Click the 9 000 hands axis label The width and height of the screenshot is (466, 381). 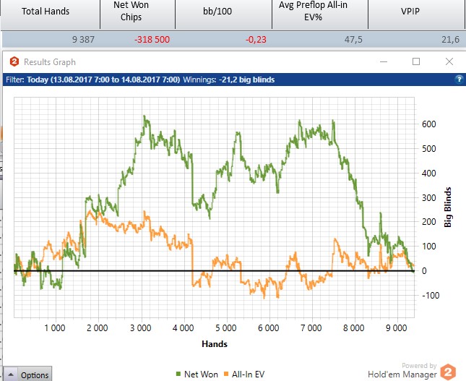pyautogui.click(x=396, y=328)
